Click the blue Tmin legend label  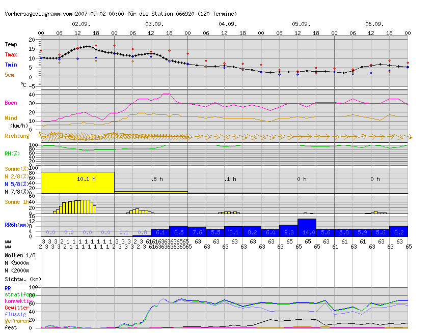11,65
